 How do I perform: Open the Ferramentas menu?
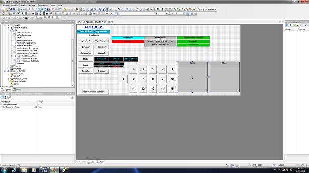coord(43,5)
